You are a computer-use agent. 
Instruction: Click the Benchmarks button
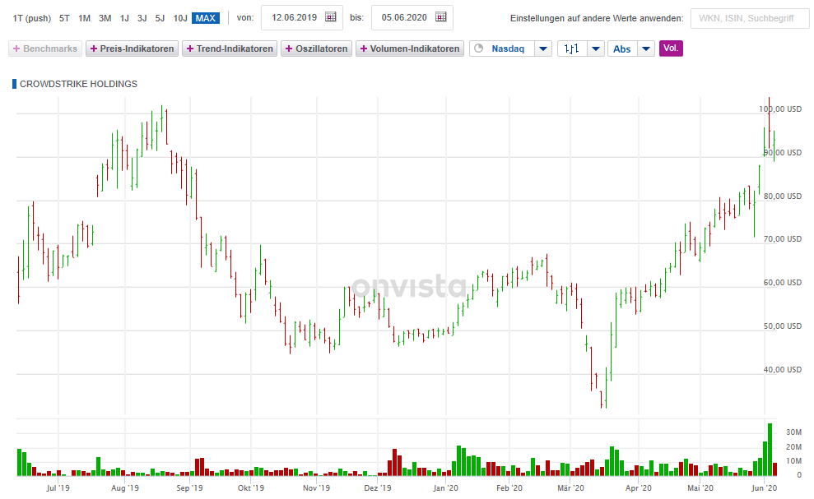click(x=45, y=49)
